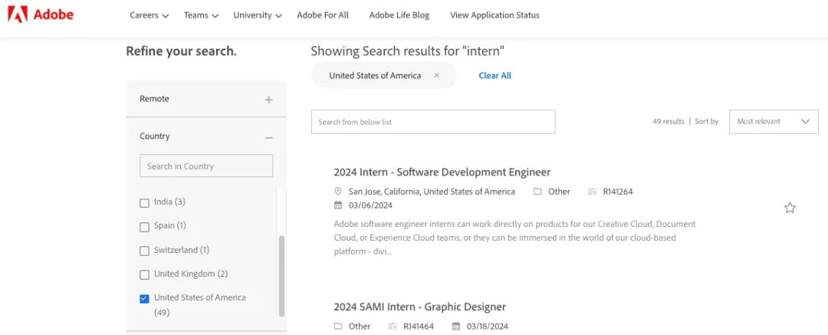
Task: Click the Search in Country field
Action: tap(206, 166)
